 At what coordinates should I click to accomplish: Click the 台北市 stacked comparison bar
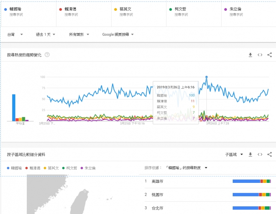252,208
